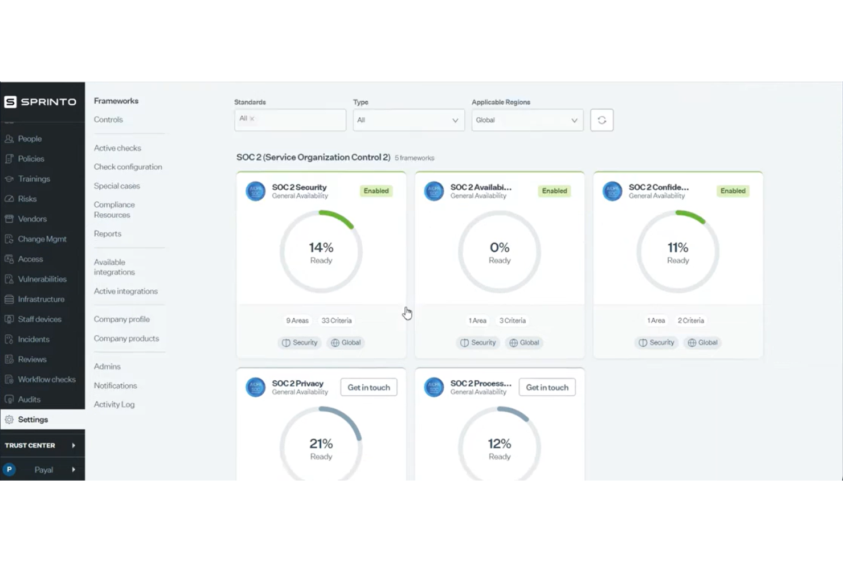Click the SOC 2 Processing badge icon
This screenshot has height=562, width=843.
click(x=434, y=387)
